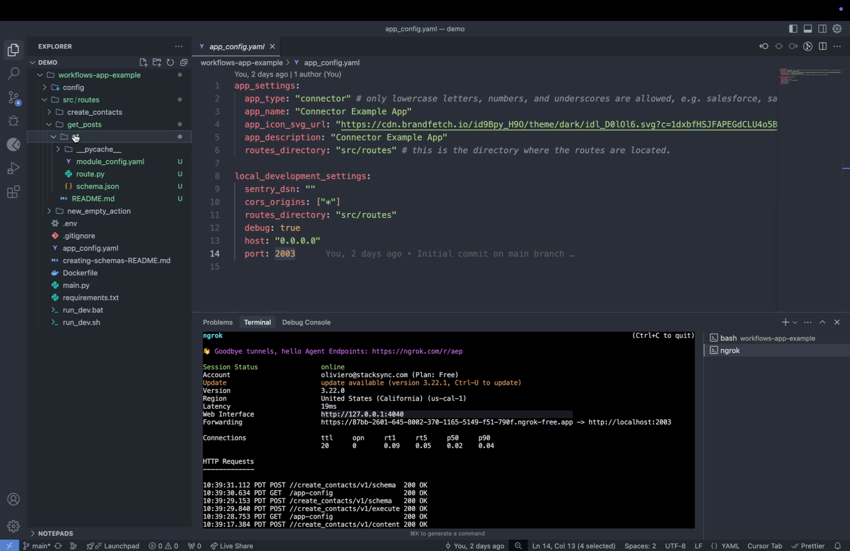Open the Extensions view
The width and height of the screenshot is (850, 551).
(14, 192)
